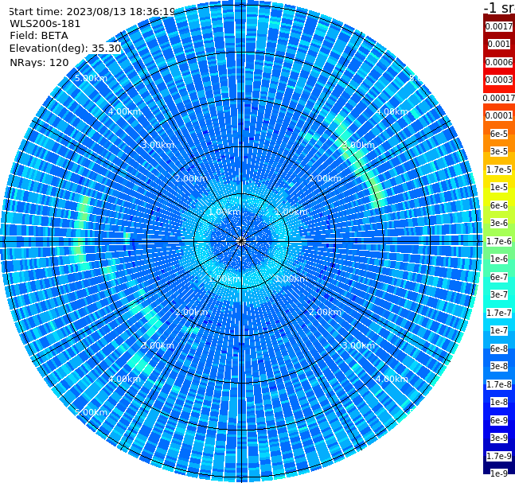Select the 1e-9 colorbar bottom label

coord(499,473)
